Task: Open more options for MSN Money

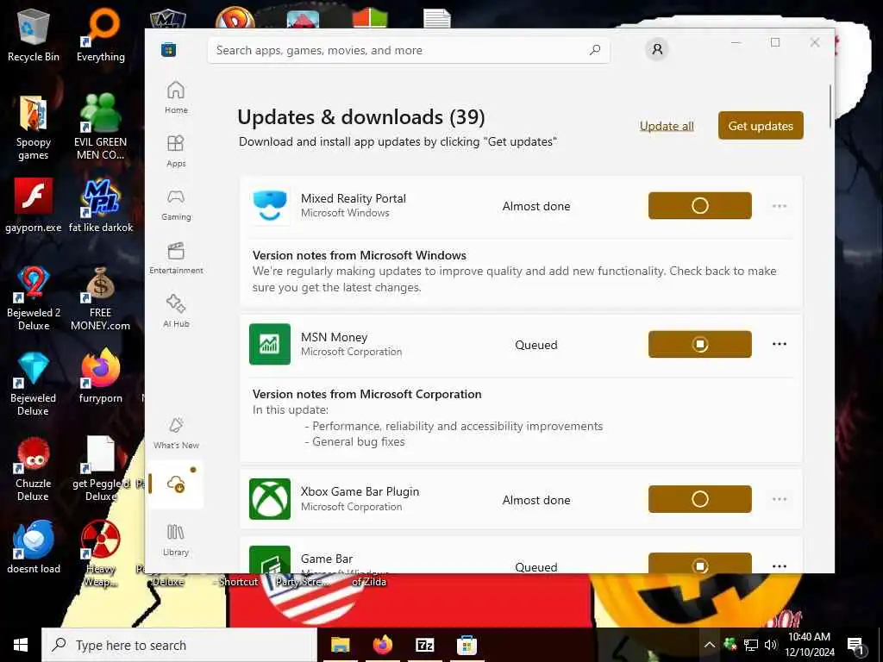Action: 780,344
